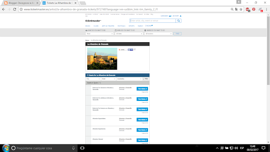270x152 pixels.
Task: Activate the Cortana microphone icon
Action: 73,148
